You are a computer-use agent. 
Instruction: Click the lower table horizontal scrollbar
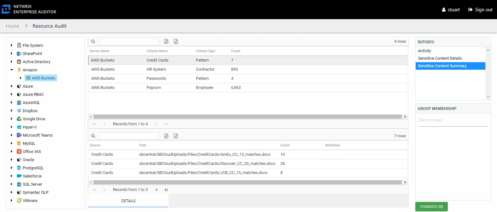point(248,182)
